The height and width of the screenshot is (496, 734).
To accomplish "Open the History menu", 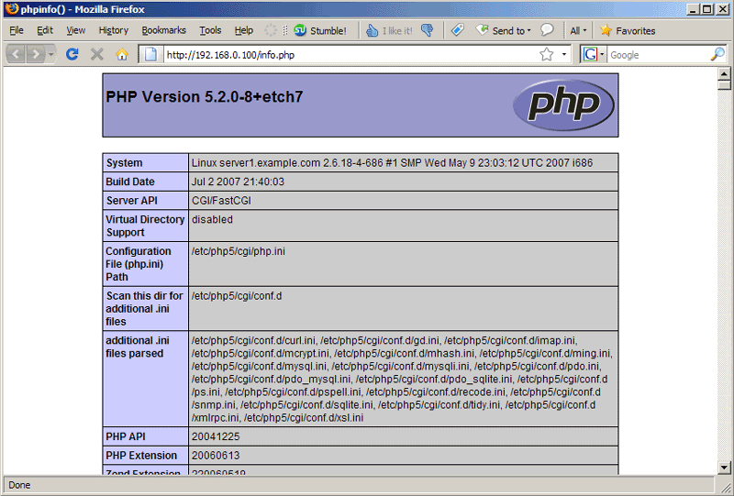I will tap(113, 30).
